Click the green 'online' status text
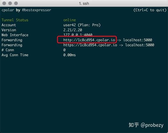 tap(70, 20)
